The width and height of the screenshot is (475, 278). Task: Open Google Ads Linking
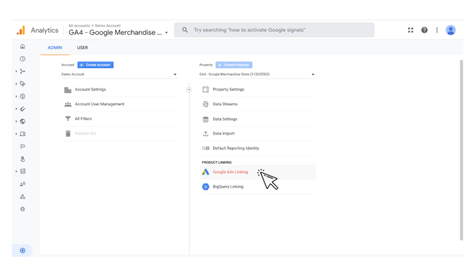click(x=230, y=172)
